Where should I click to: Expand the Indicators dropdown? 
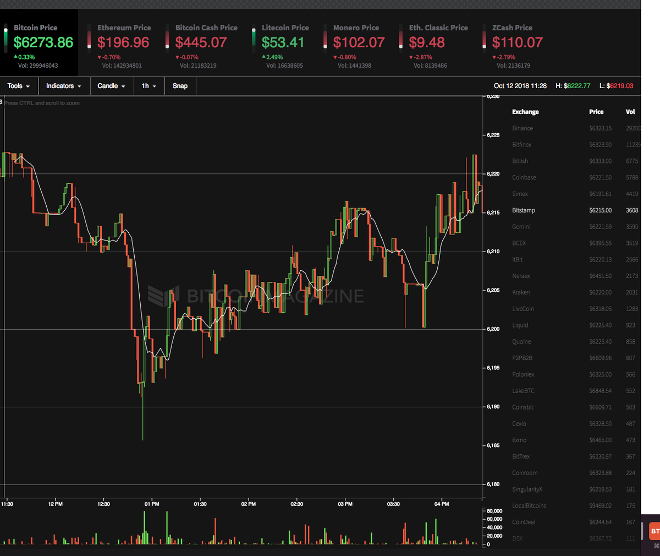[x=63, y=86]
